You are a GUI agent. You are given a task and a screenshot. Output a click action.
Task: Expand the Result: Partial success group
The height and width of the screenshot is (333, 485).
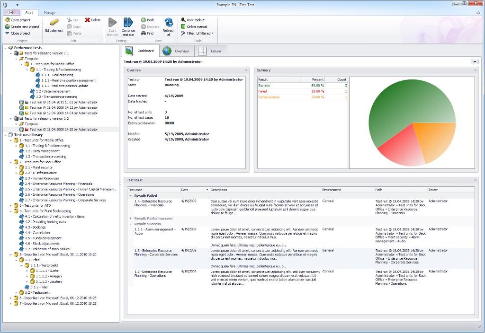(131, 219)
